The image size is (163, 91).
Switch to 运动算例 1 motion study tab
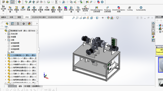[x=36, y=86]
